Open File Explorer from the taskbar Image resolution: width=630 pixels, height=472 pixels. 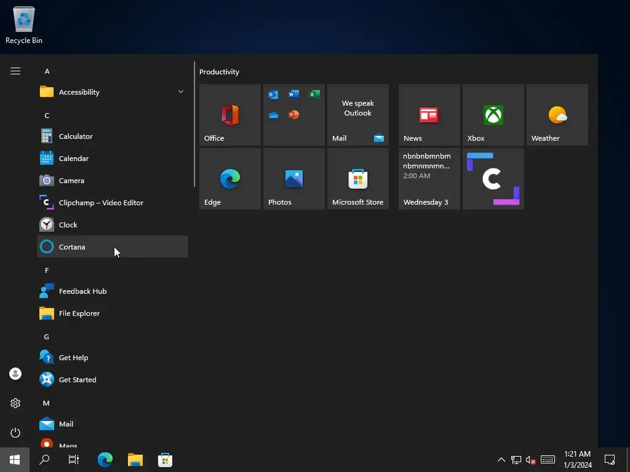135,460
